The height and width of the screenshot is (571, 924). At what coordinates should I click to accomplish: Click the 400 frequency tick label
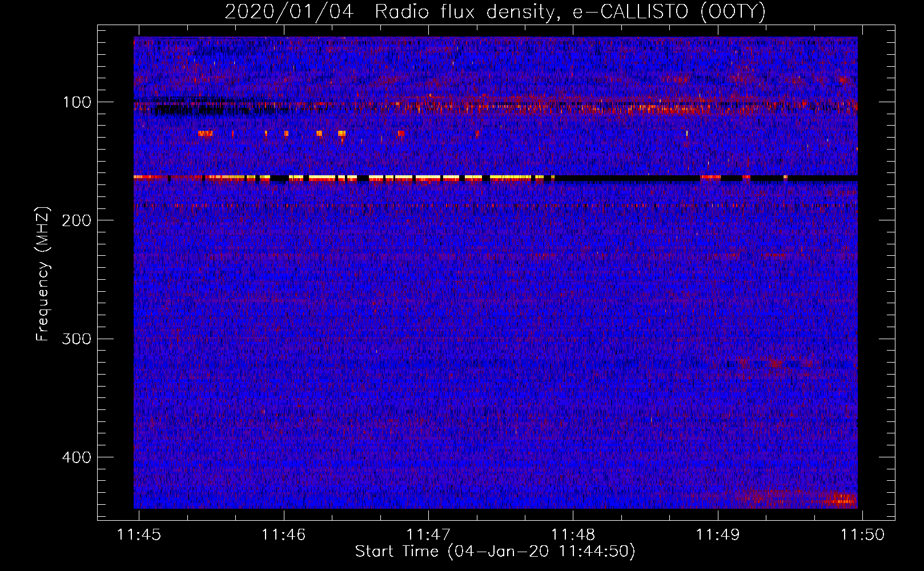[77, 457]
